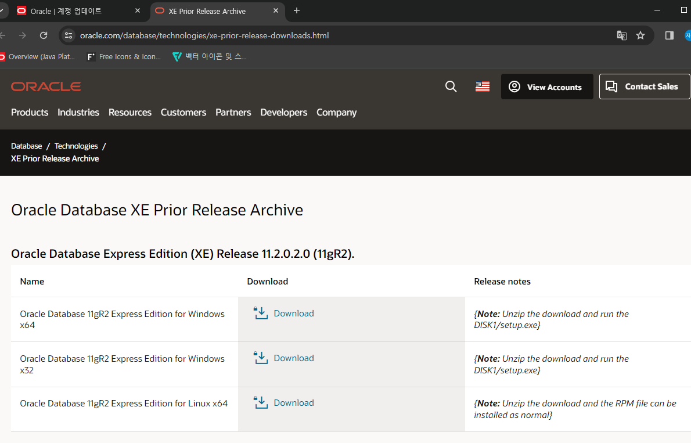The image size is (691, 443).
Task: Open the Free Icons & Icon... bookmark
Action: pyautogui.click(x=124, y=56)
